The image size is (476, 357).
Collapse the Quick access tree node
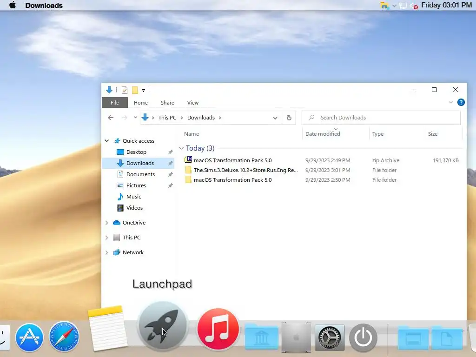[107, 141]
